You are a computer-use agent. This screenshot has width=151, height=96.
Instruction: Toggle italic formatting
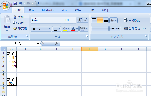click(x=40, y=29)
